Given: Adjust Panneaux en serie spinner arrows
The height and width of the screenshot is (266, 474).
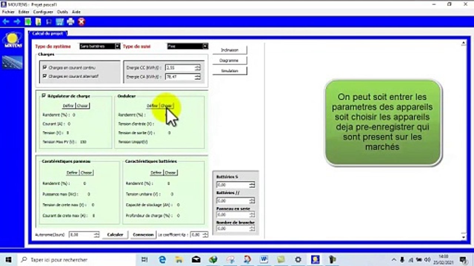Looking at the screenshot, I should [x=252, y=215].
